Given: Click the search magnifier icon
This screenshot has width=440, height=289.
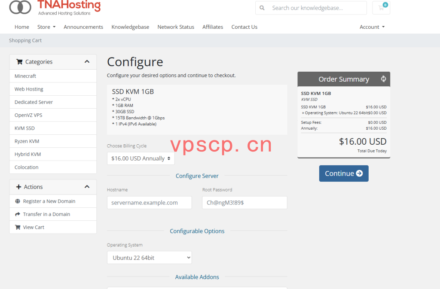Looking at the screenshot, I should coord(262,8).
